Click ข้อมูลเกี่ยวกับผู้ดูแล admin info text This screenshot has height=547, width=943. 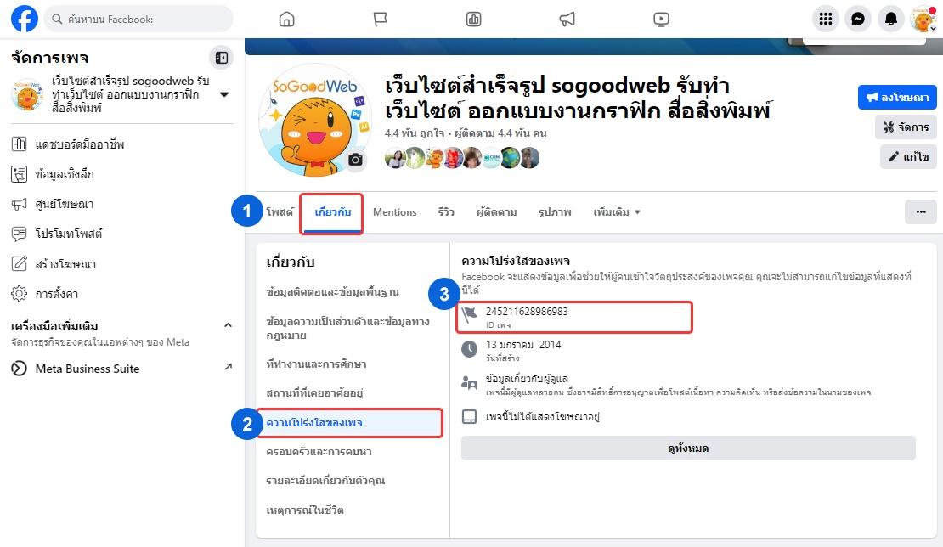pos(527,379)
